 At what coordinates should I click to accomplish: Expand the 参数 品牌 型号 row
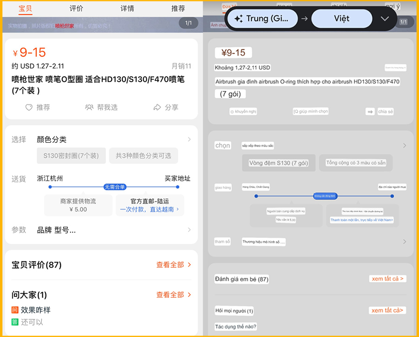(x=189, y=229)
